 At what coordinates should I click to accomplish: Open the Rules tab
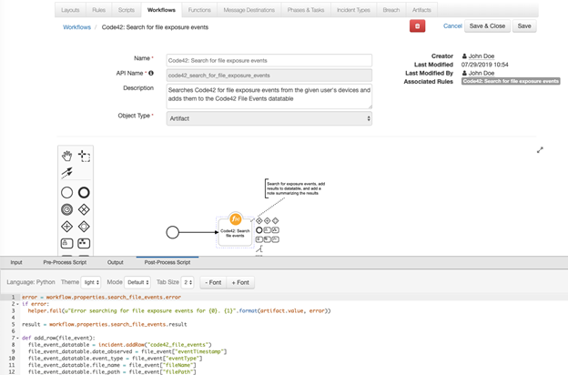pos(99,10)
